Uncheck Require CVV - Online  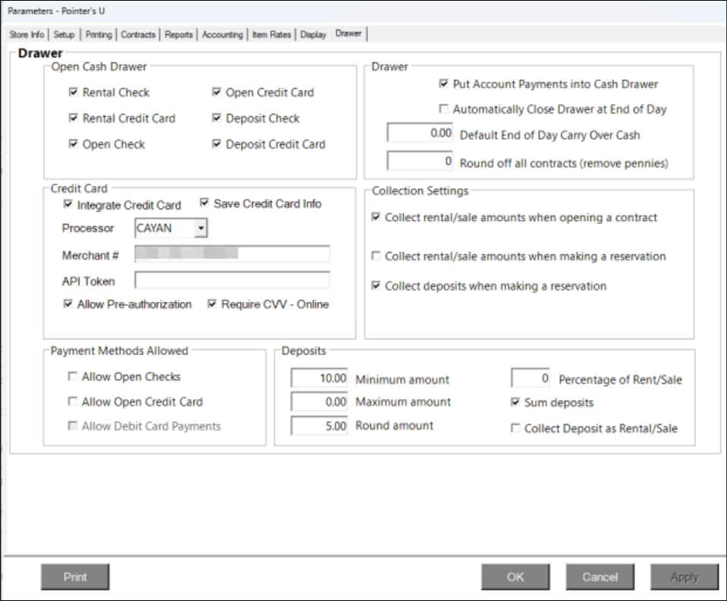click(x=212, y=304)
